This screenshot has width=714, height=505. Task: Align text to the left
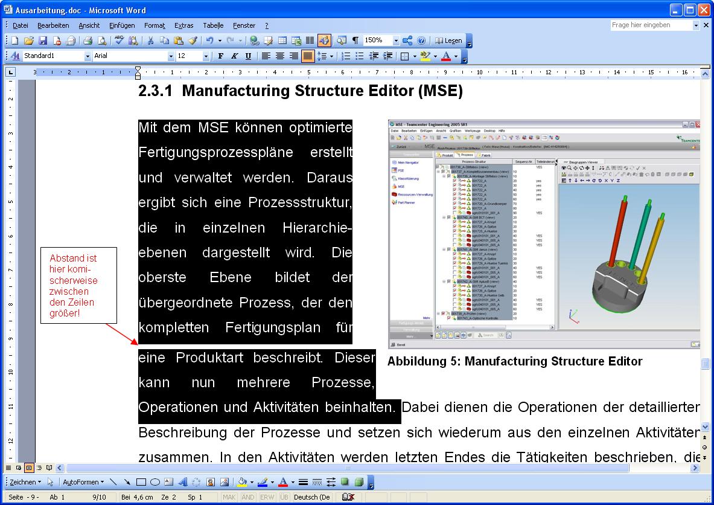point(266,56)
